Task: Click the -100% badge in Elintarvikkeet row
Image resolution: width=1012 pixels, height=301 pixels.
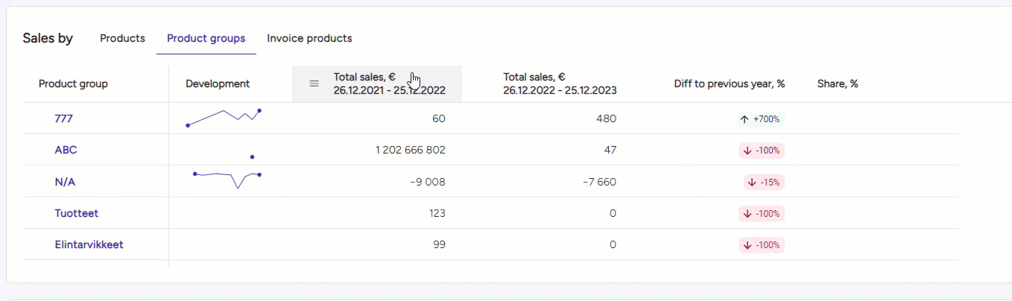Action: (x=762, y=244)
